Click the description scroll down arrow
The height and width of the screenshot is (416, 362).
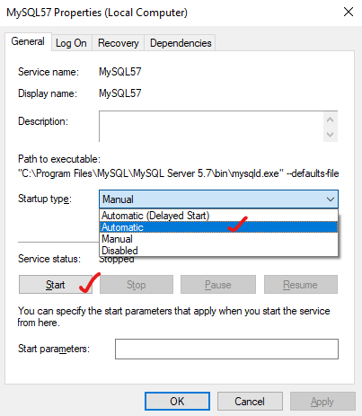[x=331, y=135]
